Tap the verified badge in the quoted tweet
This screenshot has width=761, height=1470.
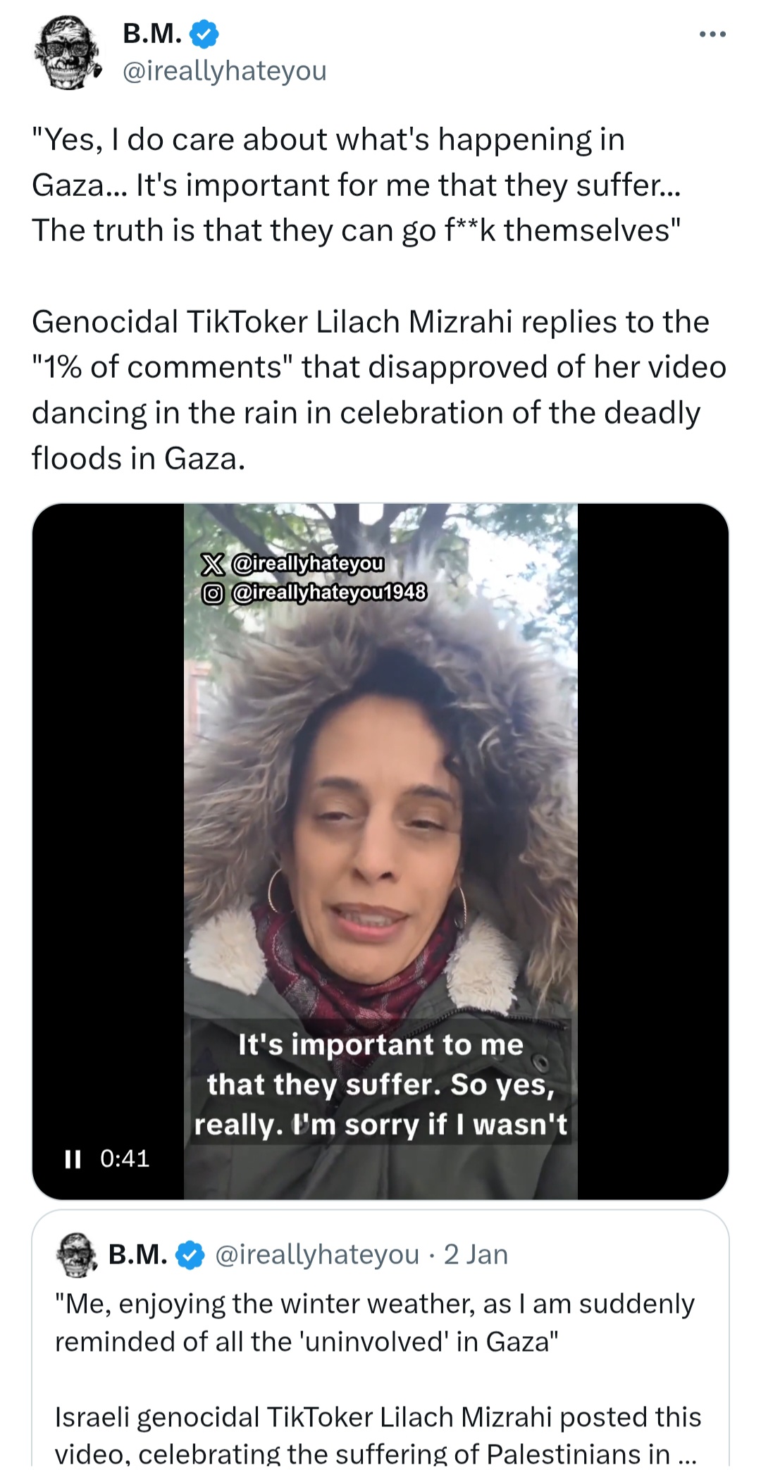190,1255
